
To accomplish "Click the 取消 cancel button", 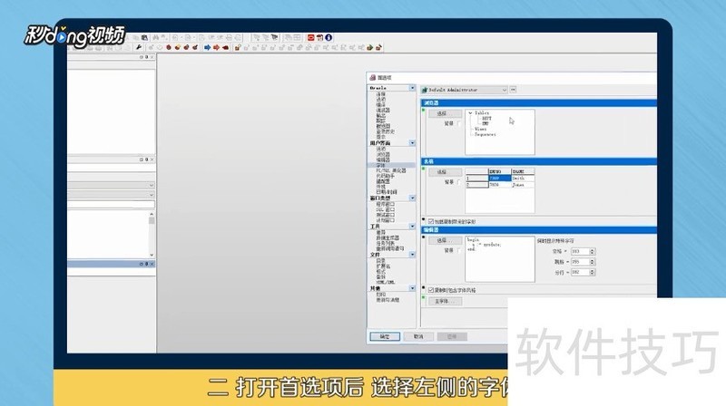I will (418, 336).
